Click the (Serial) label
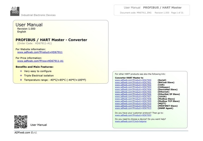Image resolution: width=203 pixels, height=141 pixels. (x=162, y=80)
